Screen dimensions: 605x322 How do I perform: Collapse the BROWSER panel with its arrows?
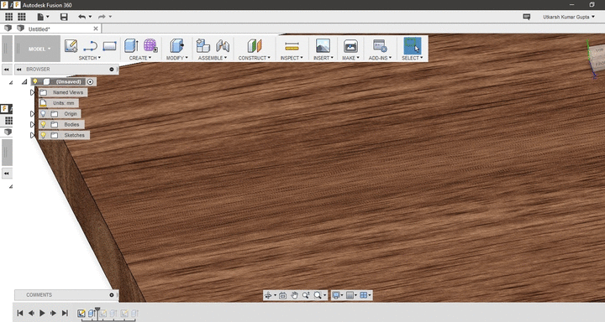(x=18, y=70)
